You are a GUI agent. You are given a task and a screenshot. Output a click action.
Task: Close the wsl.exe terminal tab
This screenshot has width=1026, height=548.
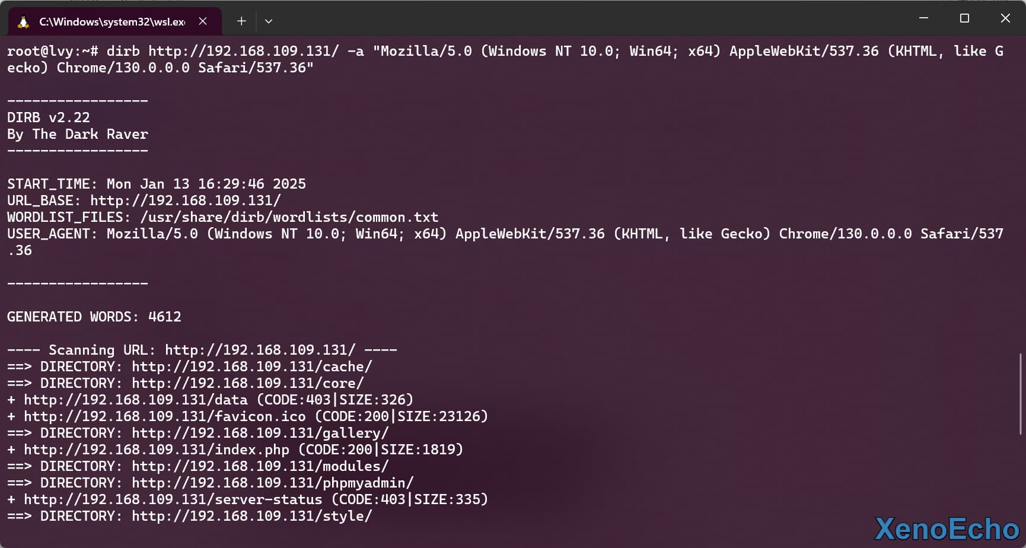(x=203, y=21)
